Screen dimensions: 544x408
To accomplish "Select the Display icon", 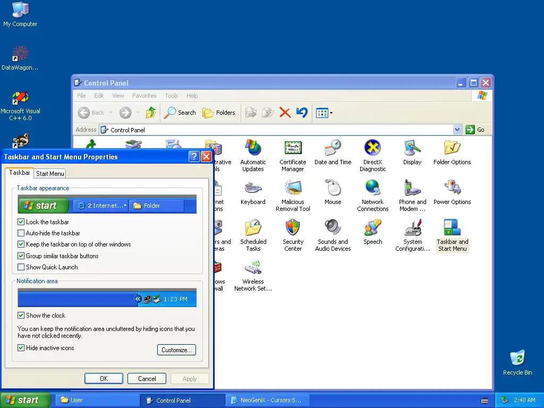I will (x=412, y=152).
